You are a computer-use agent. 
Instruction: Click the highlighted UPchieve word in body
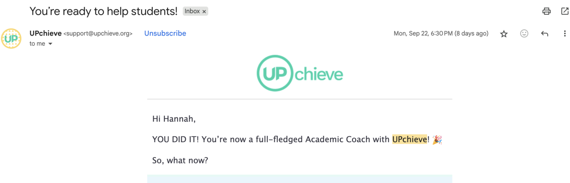pos(410,139)
